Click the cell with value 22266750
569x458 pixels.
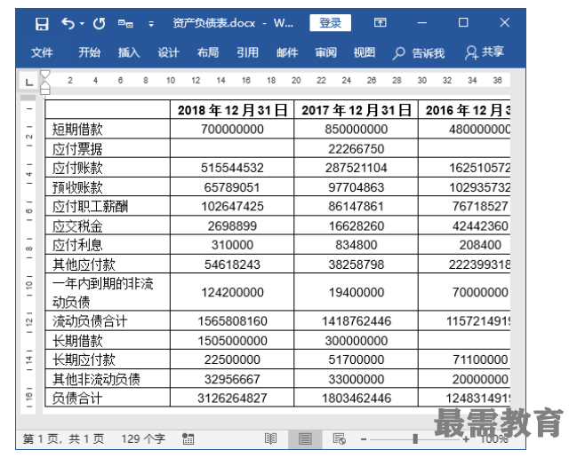pos(357,148)
